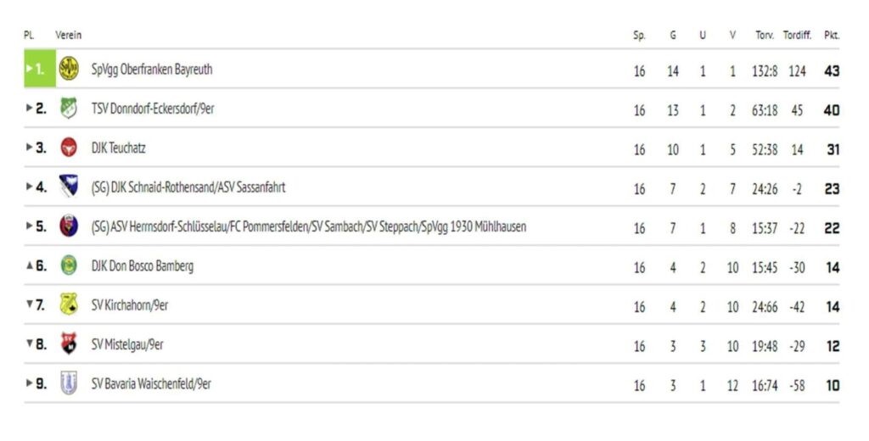Sort table by the Pkt. column header
Image resolution: width=869 pixels, height=441 pixels.
pyautogui.click(x=832, y=36)
